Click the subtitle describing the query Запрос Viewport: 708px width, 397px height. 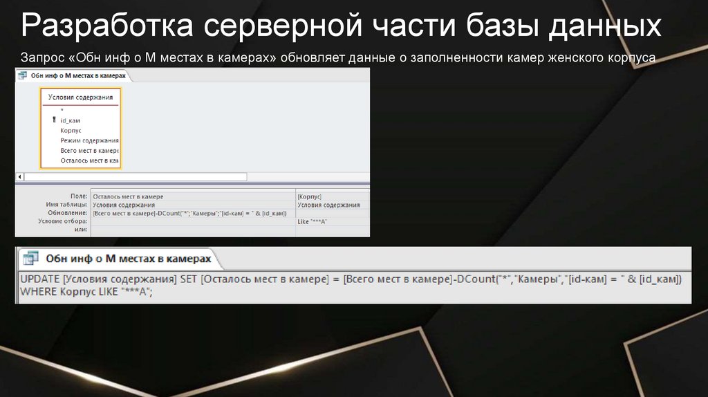coord(337,58)
